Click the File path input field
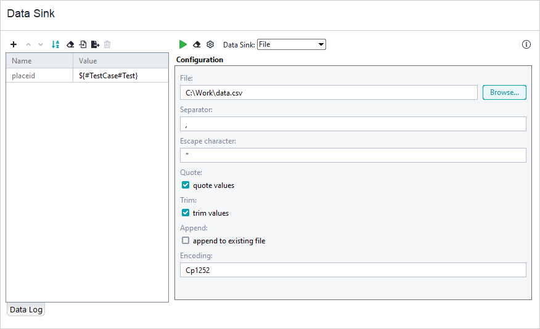Screen dimensions: 540x329 329,92
